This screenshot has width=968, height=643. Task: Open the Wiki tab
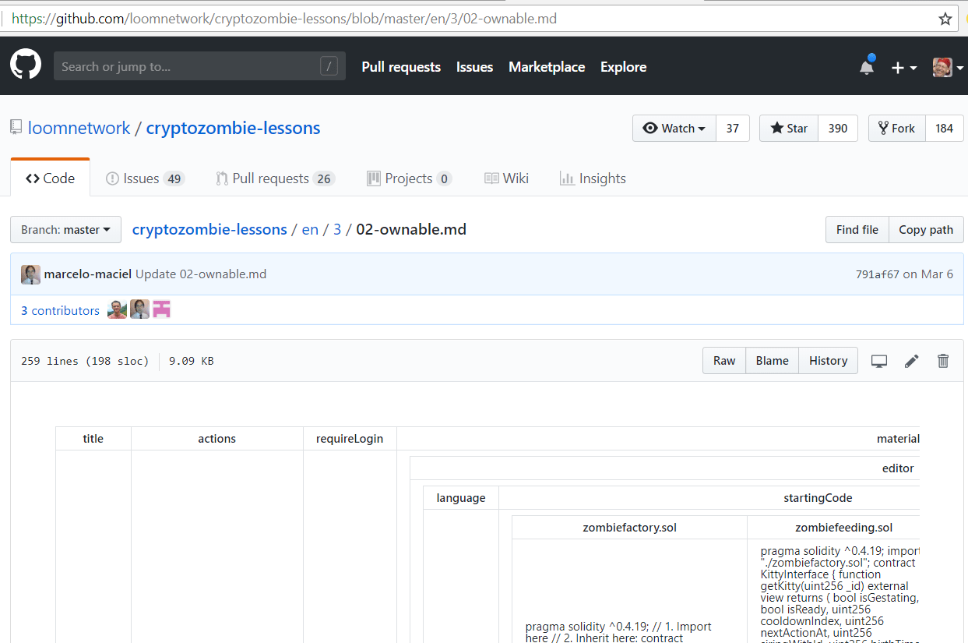[506, 178]
